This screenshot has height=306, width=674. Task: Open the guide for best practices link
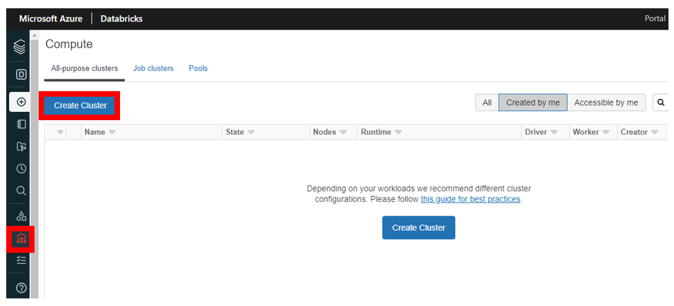click(470, 199)
